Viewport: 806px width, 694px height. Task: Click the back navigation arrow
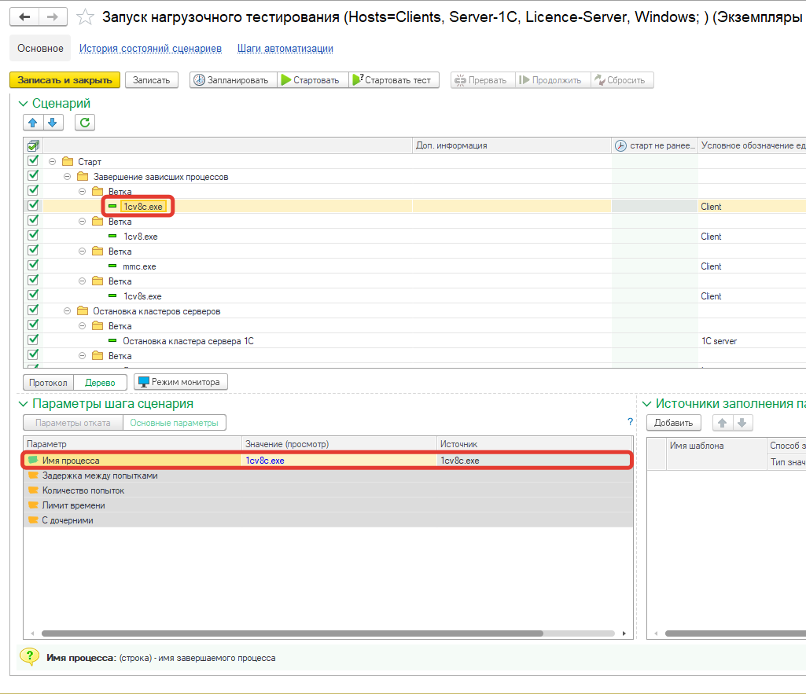25,17
